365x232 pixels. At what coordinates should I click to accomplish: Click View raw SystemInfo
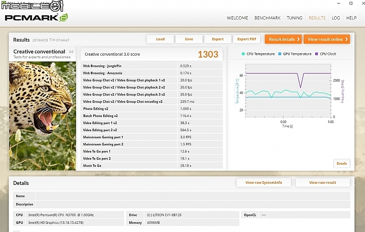click(264, 183)
